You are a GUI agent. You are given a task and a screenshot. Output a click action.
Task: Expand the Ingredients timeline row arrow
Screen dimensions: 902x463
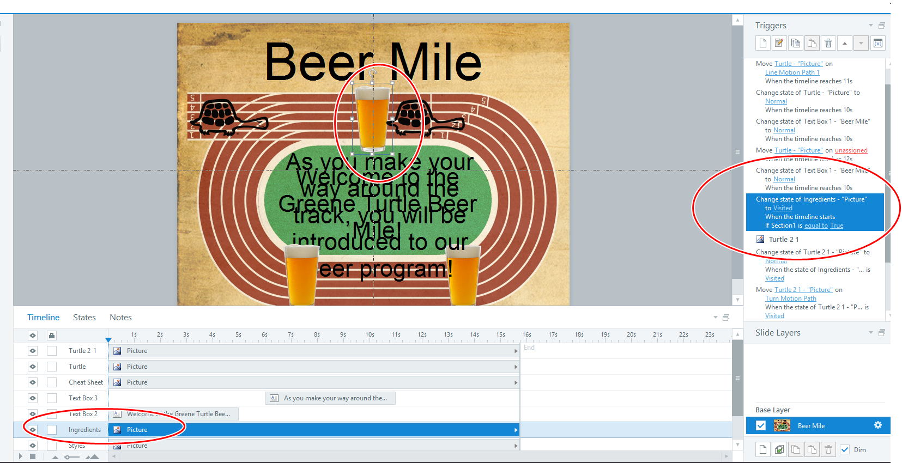click(x=516, y=430)
